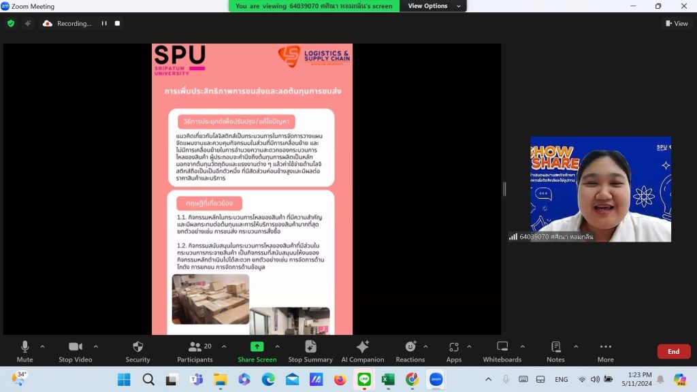This screenshot has width=697, height=392.
Task: Stop Summary in meeting toolbar
Action: pos(310,351)
